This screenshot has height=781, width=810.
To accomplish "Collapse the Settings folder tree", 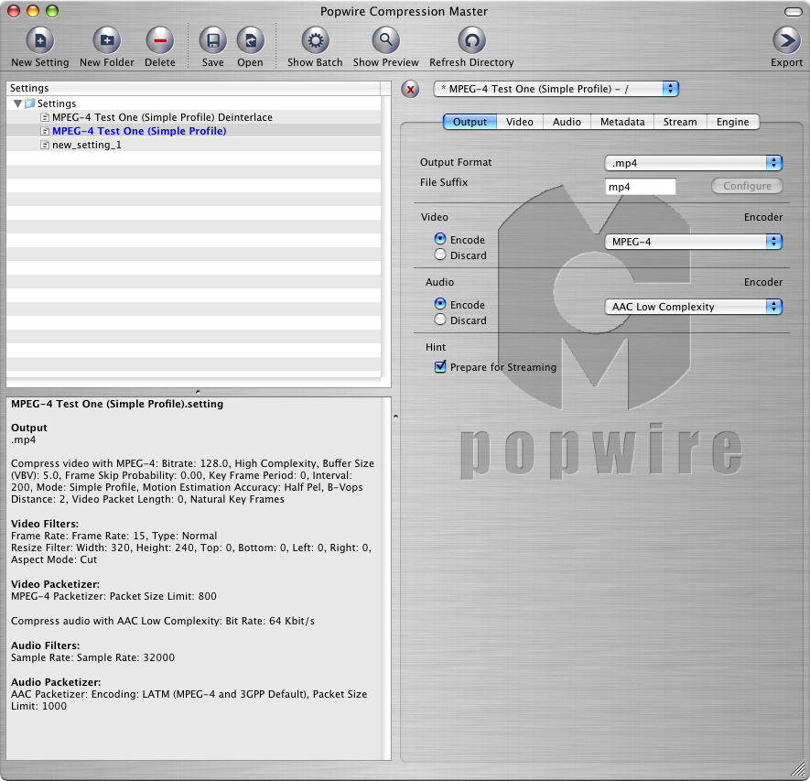I will 18,104.
